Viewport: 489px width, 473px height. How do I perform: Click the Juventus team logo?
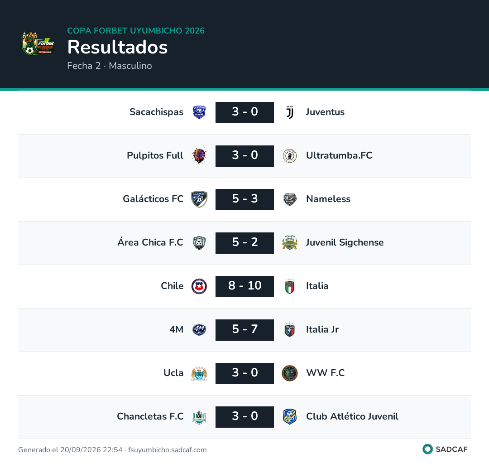[290, 112]
